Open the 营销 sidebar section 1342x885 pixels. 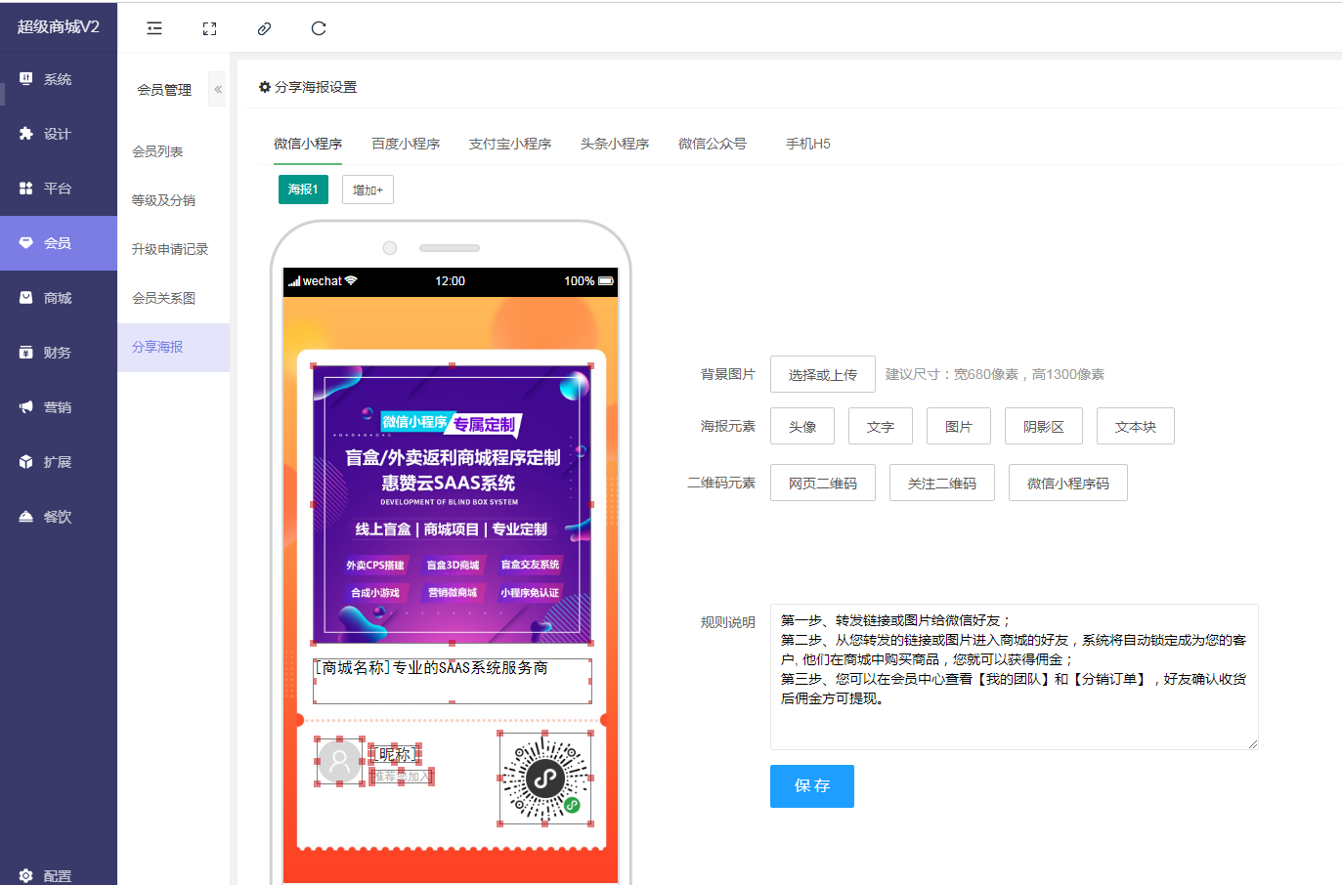pyautogui.click(x=59, y=407)
